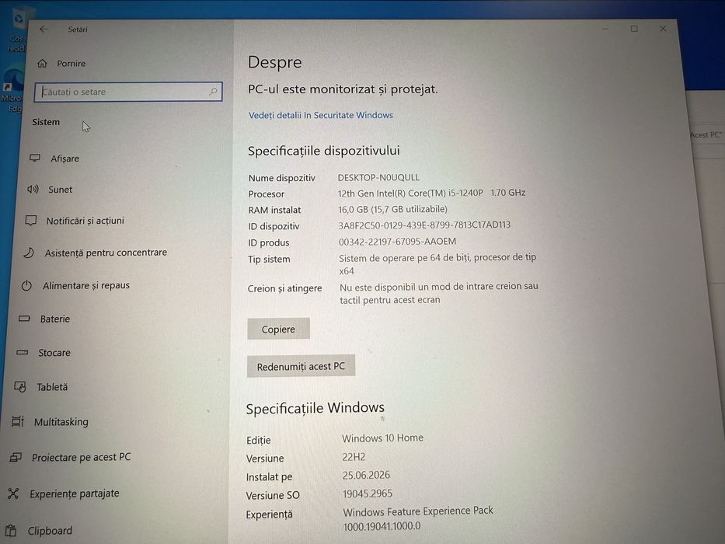The height and width of the screenshot is (544, 725).
Task: Open Asistență pentru concentrare page
Action: coord(106,253)
